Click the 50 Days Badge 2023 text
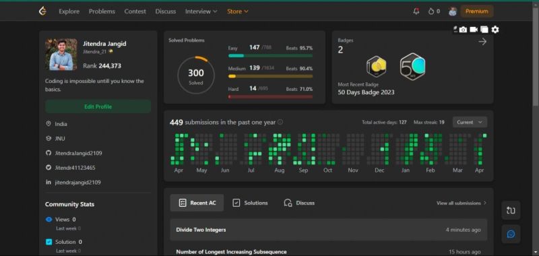The width and height of the screenshot is (539, 256). pyautogui.click(x=366, y=92)
